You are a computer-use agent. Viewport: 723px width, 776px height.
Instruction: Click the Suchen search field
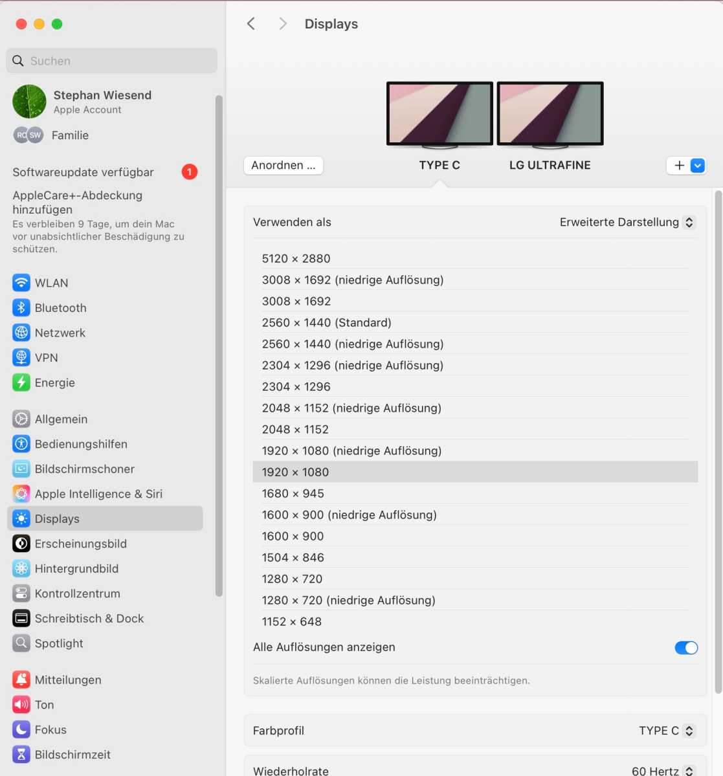(x=112, y=61)
